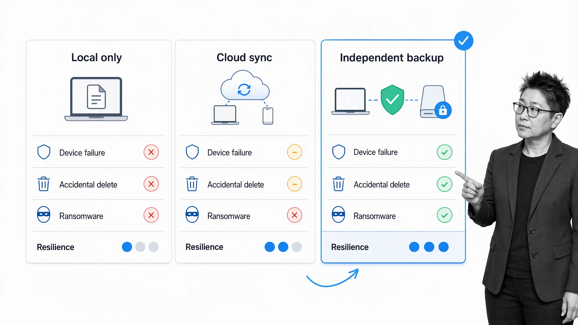Click the Independent backup card title
Screen dimensions: 578x325
(392, 58)
